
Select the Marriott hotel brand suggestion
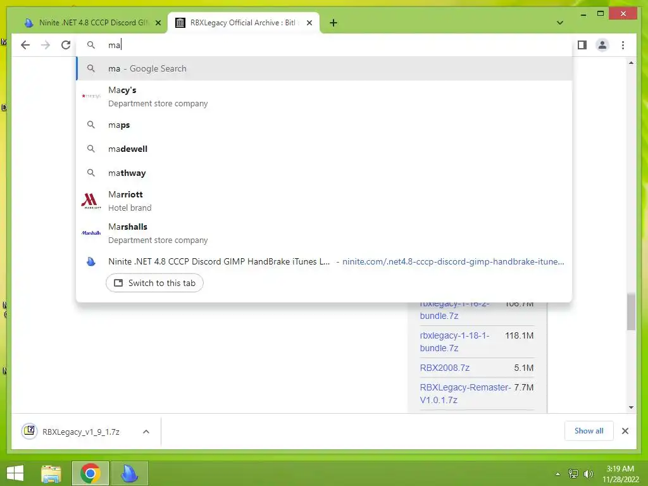[x=325, y=201]
